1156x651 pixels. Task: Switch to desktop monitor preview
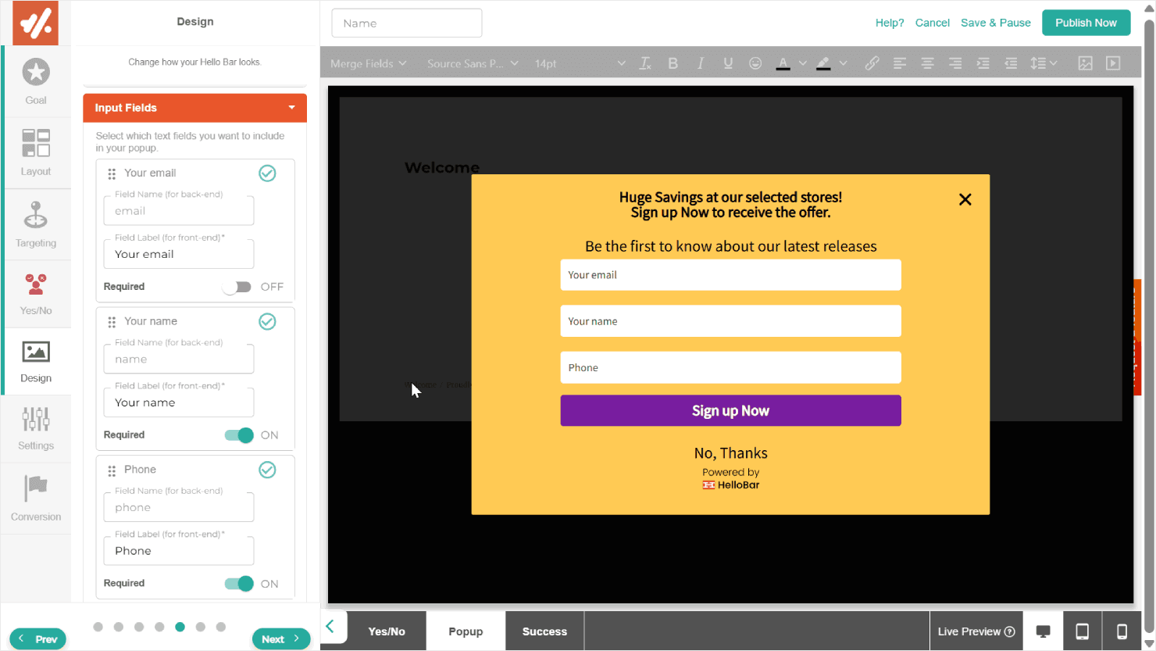(x=1043, y=631)
